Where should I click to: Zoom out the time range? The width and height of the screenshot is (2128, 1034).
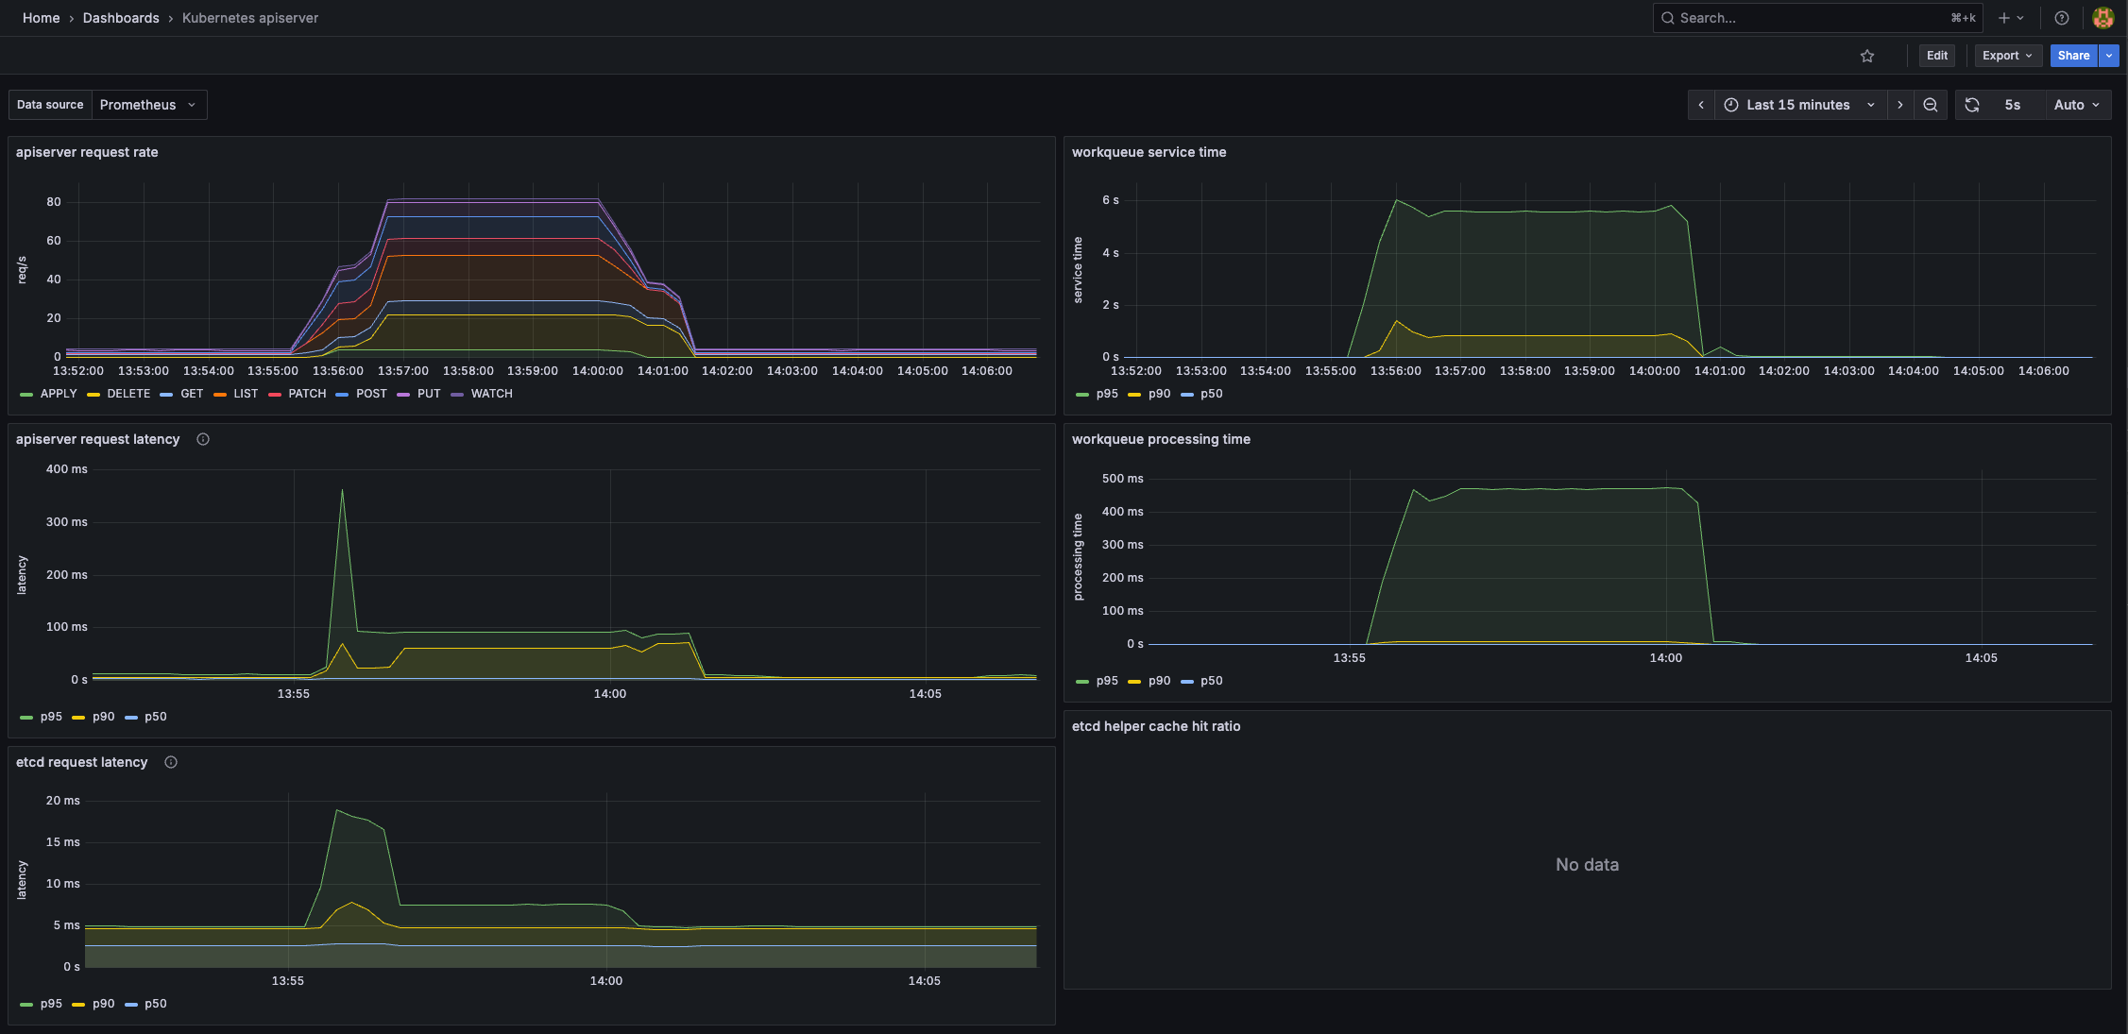(1931, 105)
